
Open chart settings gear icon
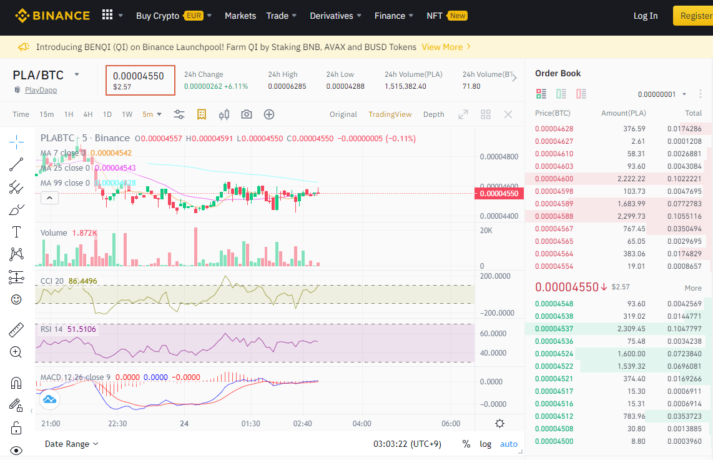tap(499, 424)
